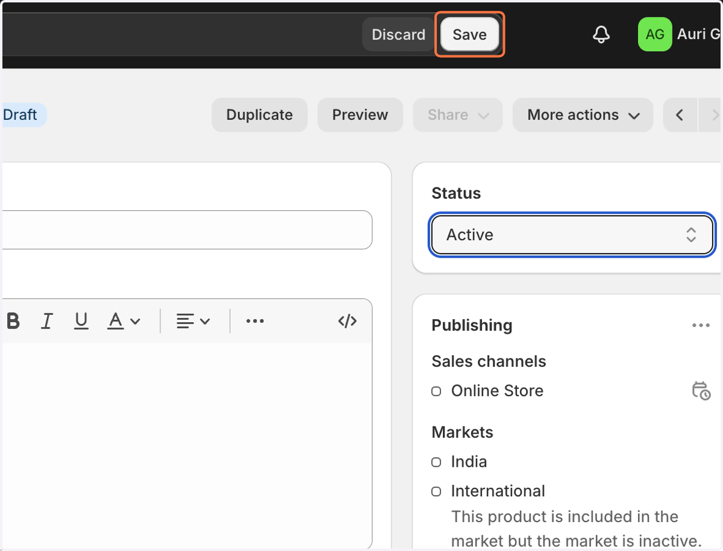Click the title input field
Image resolution: width=723 pixels, height=551 pixels.
(x=186, y=229)
